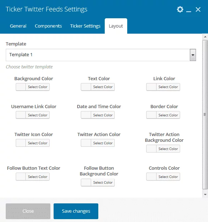The height and width of the screenshot is (222, 208).
Task: Click the scrollbar down arrow
Action: tap(205, 194)
